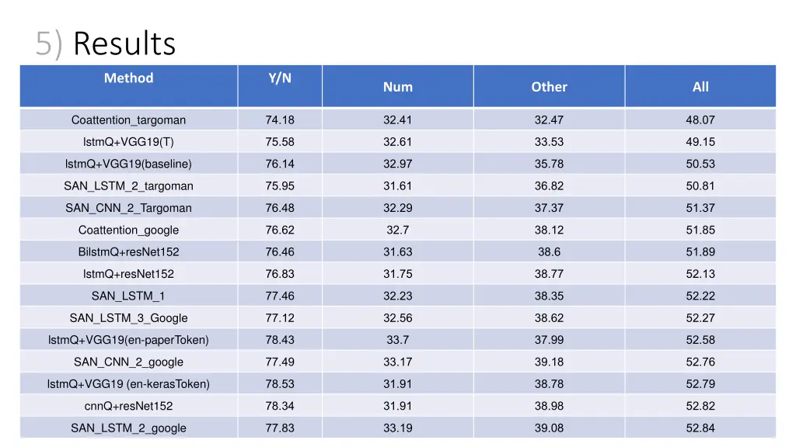Select the BilstmQ+resNet152 method cell
The image size is (796, 447).
pyautogui.click(x=128, y=252)
